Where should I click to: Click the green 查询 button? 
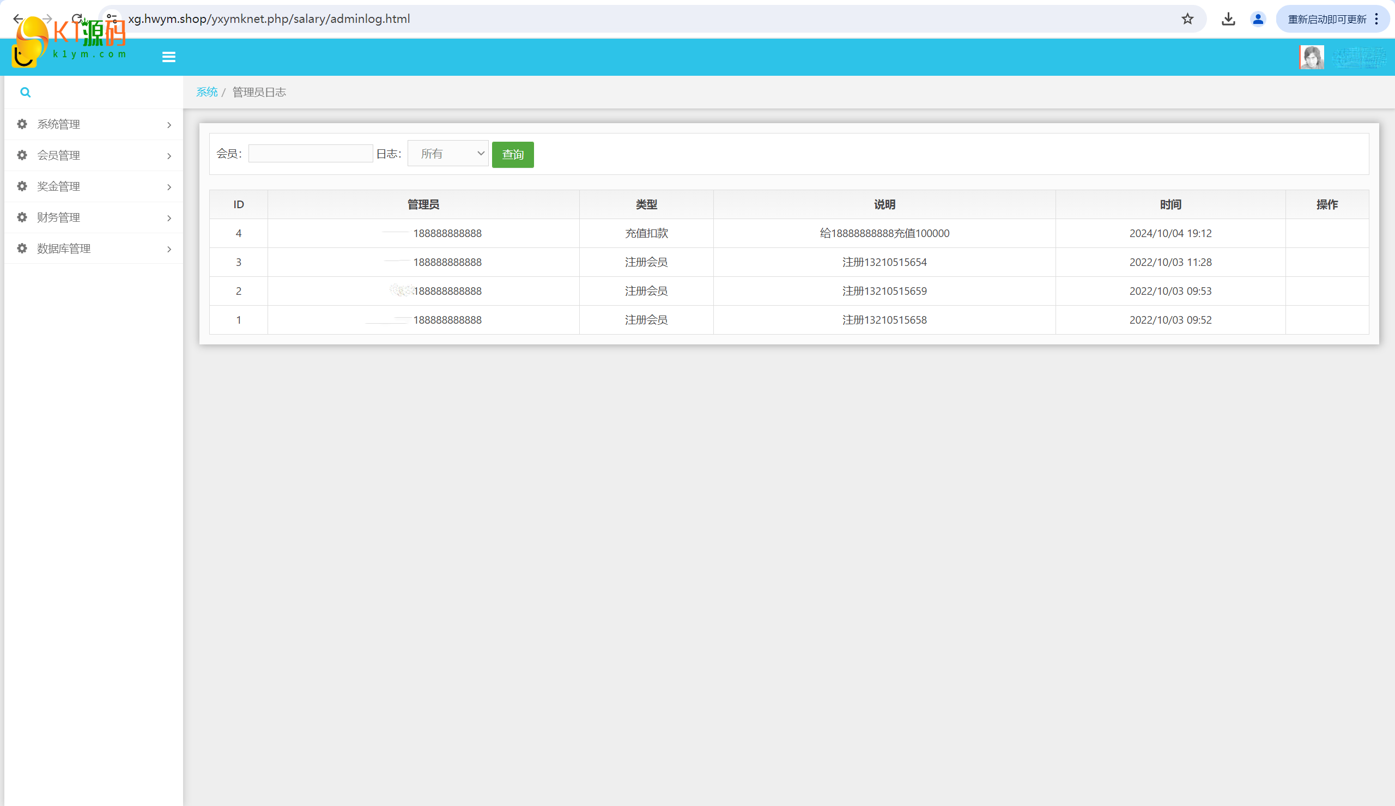[512, 154]
